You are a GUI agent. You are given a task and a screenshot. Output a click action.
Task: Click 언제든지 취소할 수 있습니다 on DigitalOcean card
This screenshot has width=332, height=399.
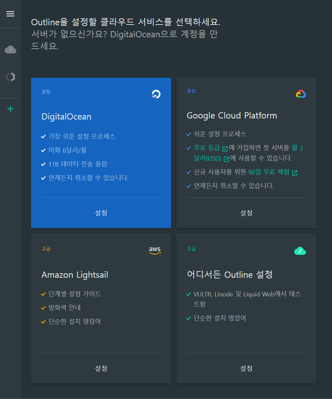coord(88,178)
